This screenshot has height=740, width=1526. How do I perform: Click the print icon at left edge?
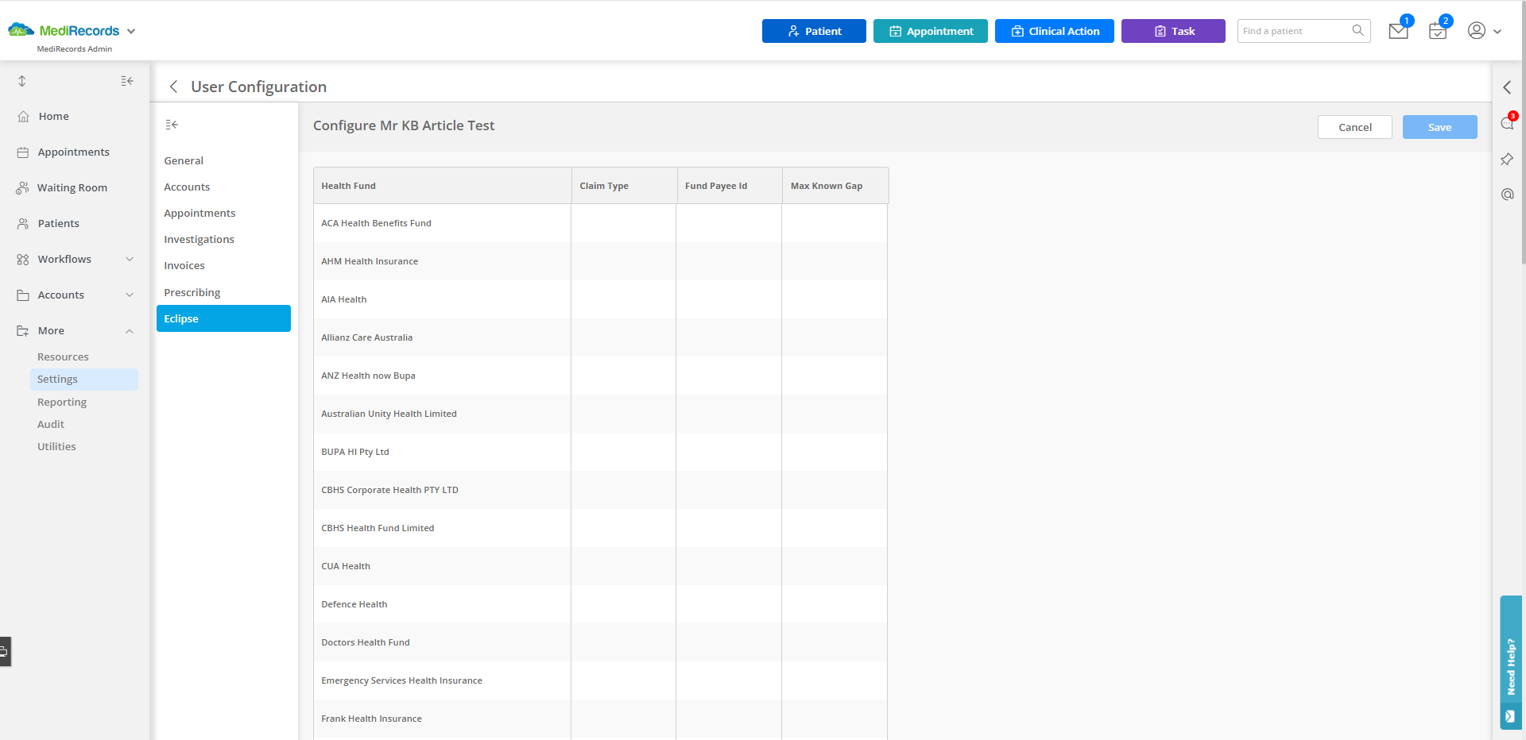click(5, 652)
